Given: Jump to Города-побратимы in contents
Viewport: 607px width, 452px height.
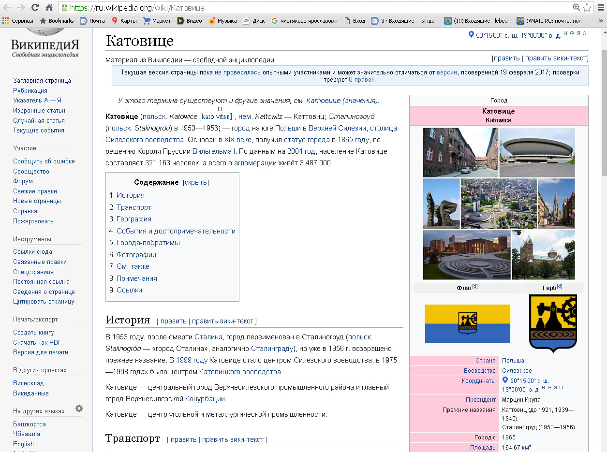Looking at the screenshot, I should pyautogui.click(x=148, y=243).
